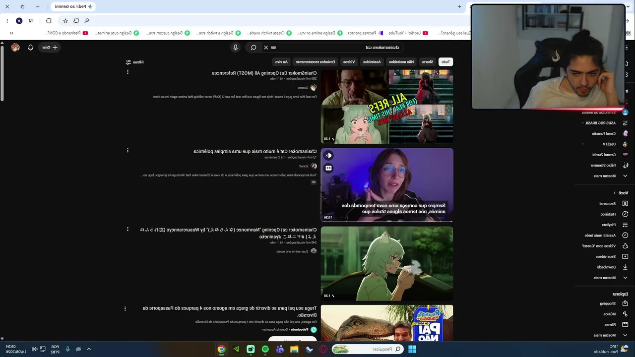Open more options for the Passaporte da Diversão ad

(x=125, y=308)
